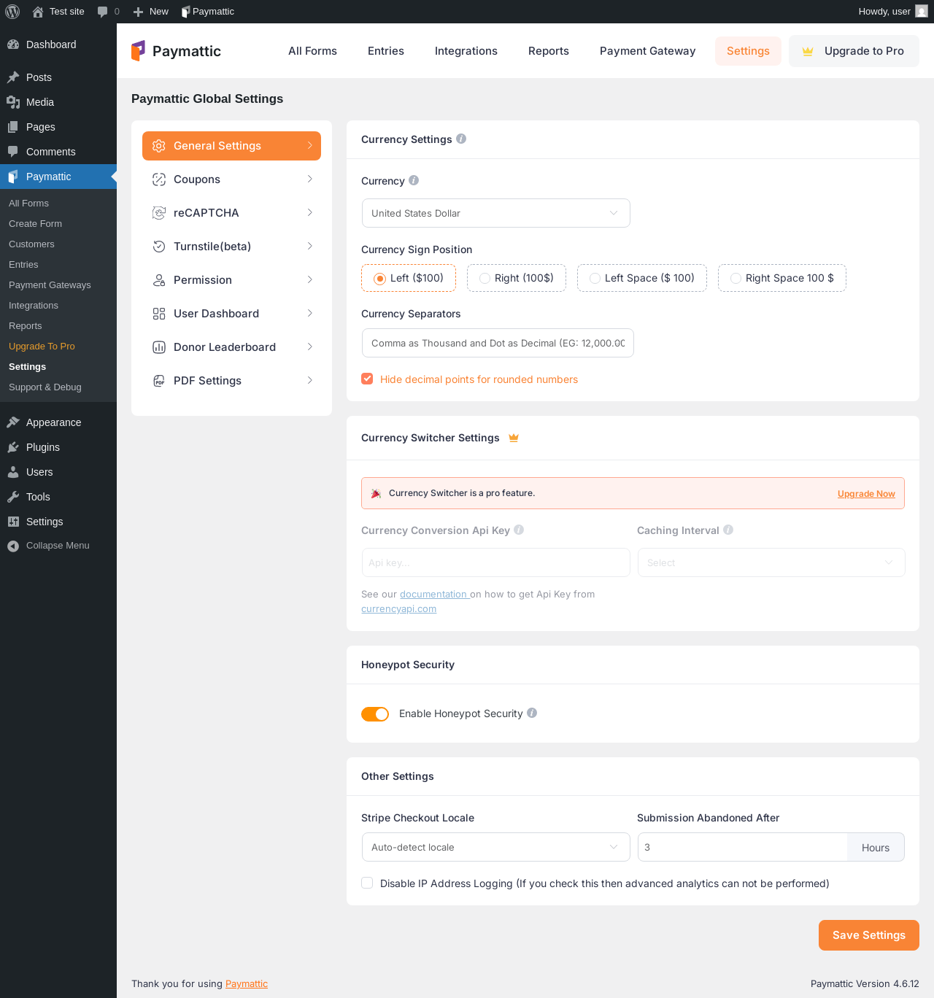Click the Submission Abandoned After hours field
The width and height of the screenshot is (934, 998).
pyautogui.click(x=743, y=847)
